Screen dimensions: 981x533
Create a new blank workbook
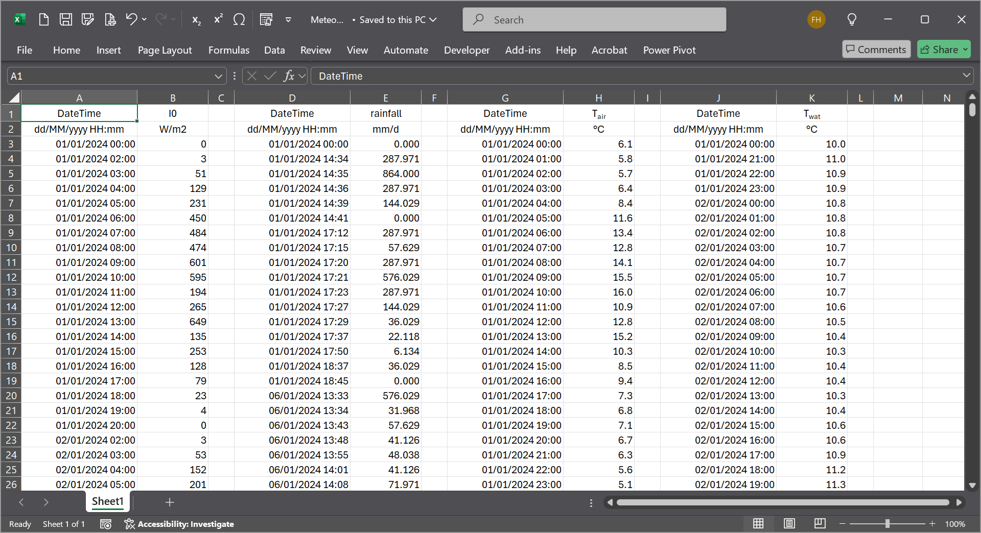[x=44, y=19]
